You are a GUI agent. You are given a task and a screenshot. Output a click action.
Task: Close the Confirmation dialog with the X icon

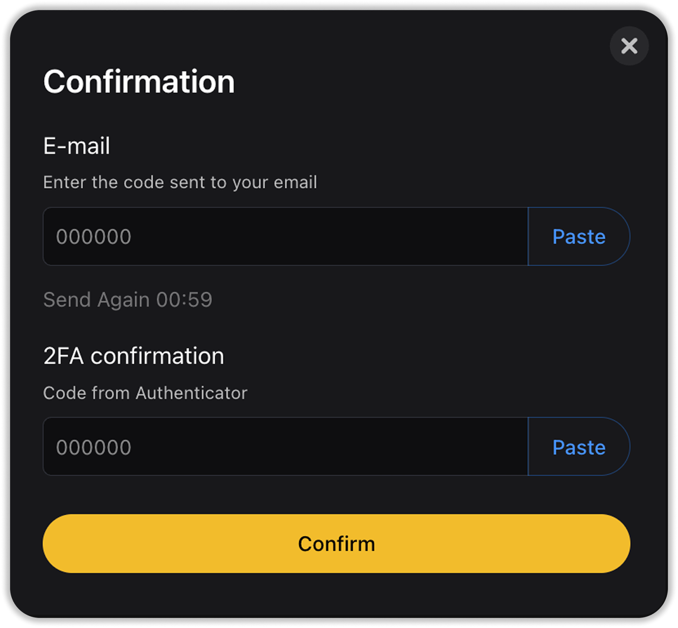[629, 46]
